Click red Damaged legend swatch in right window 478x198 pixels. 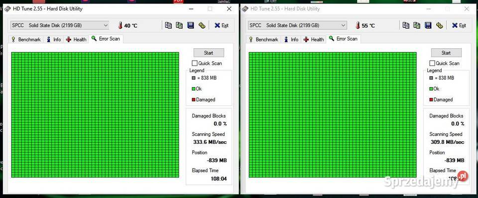431,99
